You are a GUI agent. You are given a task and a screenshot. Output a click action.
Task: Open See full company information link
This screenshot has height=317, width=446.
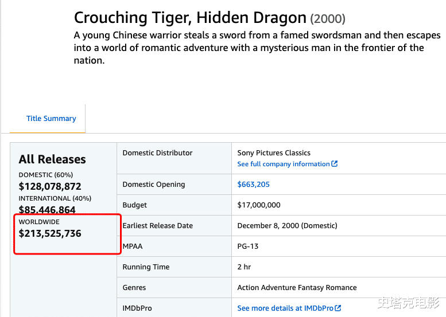pyautogui.click(x=284, y=164)
